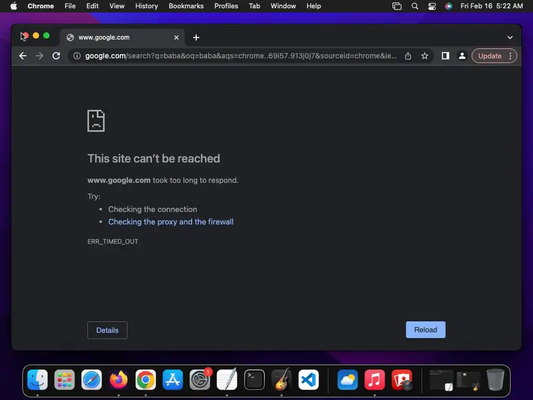This screenshot has width=533, height=400.
Task: Open Weather app from the Dock
Action: 347,380
